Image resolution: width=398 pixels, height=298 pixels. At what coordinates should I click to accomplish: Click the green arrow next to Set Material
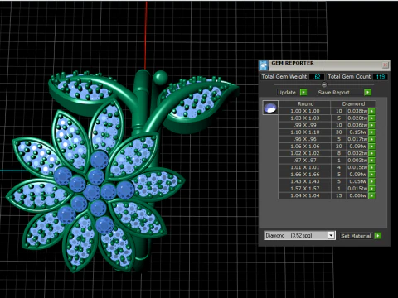click(378, 236)
